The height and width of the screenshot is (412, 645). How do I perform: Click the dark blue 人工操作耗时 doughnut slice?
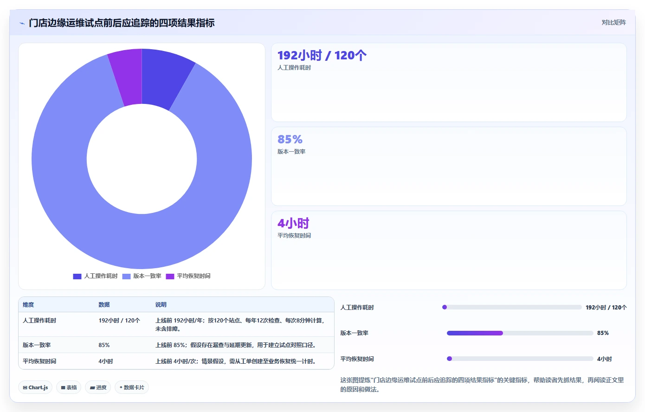pyautogui.click(x=165, y=79)
